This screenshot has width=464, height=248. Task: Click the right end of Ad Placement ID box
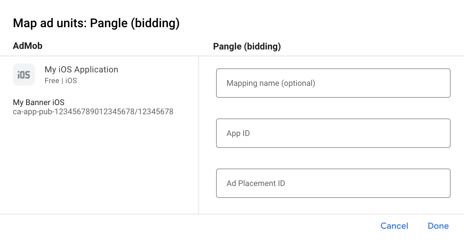point(440,183)
